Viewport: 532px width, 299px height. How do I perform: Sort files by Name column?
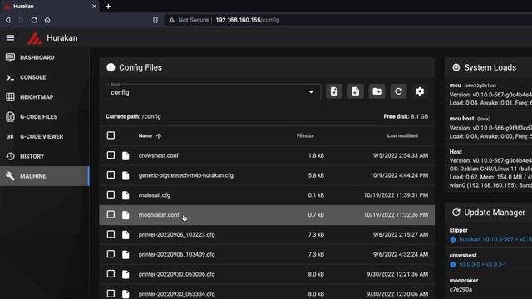pyautogui.click(x=145, y=135)
